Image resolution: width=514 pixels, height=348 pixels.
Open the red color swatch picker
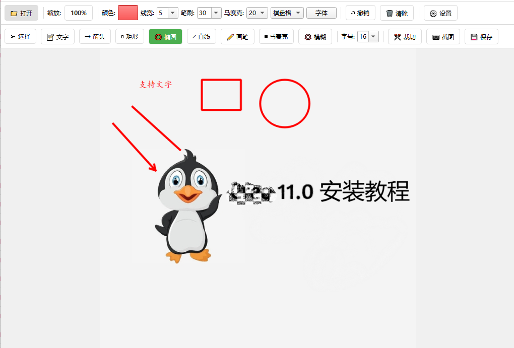[x=127, y=13]
